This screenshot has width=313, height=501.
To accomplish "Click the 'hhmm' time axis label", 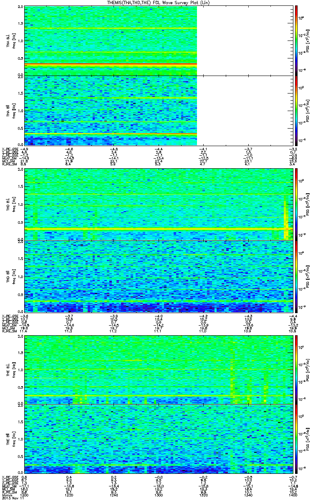I will click(6, 495).
